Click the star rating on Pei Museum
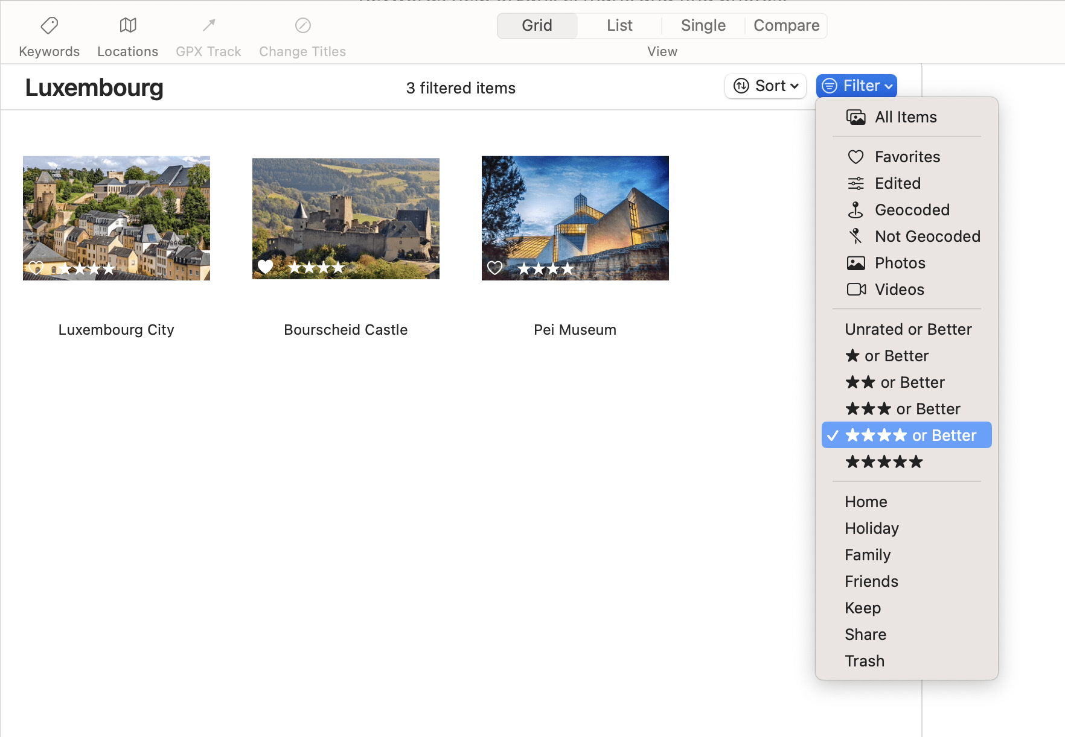The height and width of the screenshot is (737, 1065). pyautogui.click(x=546, y=268)
